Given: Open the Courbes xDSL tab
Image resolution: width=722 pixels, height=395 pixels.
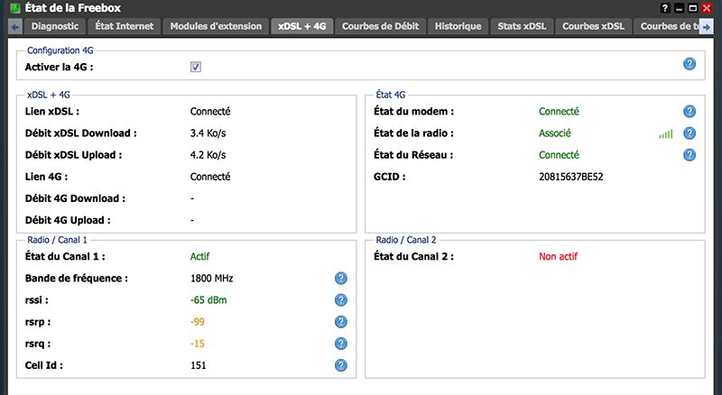Looking at the screenshot, I should (x=593, y=26).
